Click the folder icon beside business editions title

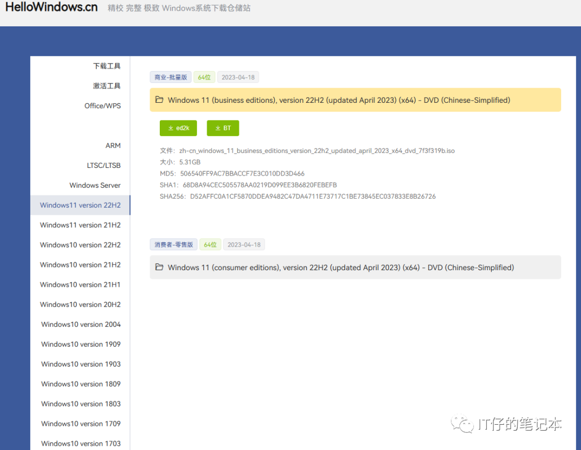tap(159, 100)
